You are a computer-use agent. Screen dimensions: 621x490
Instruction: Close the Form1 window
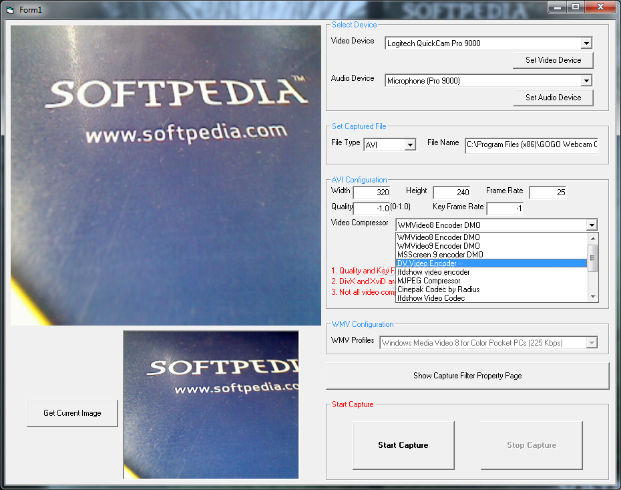[600, 7]
